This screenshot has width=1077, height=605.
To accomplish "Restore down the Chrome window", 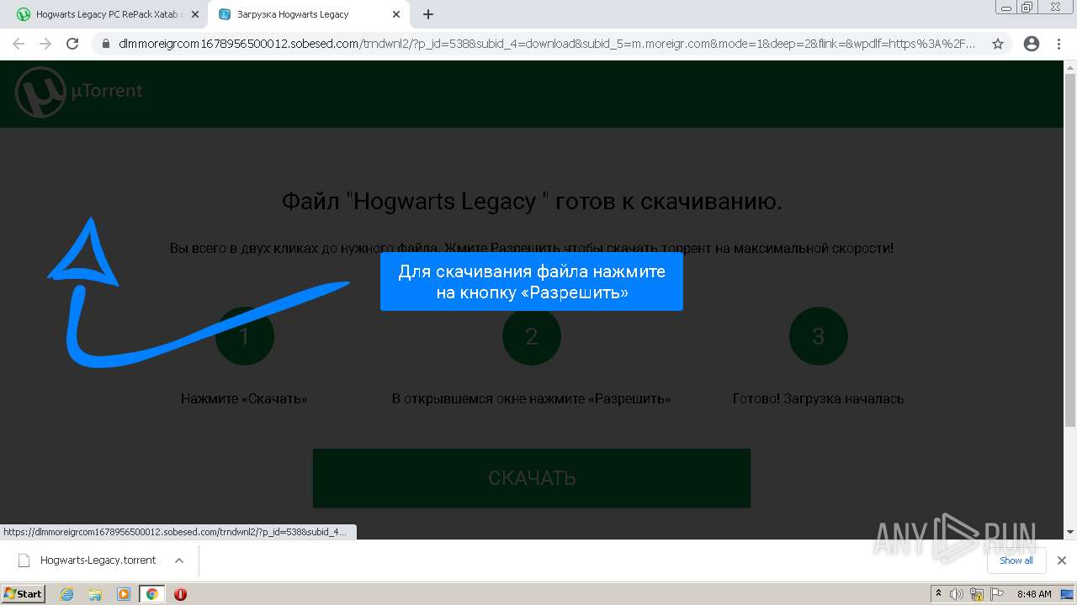I will point(1027,7).
